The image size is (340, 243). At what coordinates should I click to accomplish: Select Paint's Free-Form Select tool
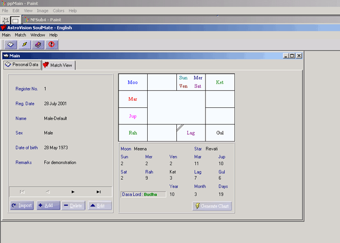[5, 20]
